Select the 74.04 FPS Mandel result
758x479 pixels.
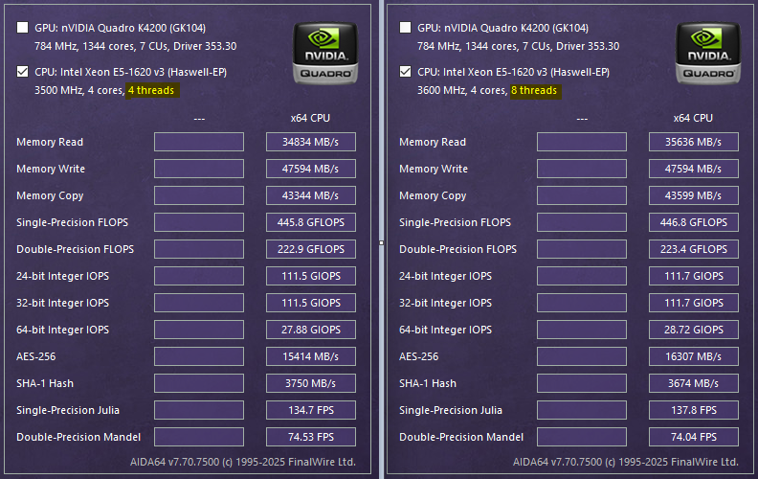click(694, 437)
